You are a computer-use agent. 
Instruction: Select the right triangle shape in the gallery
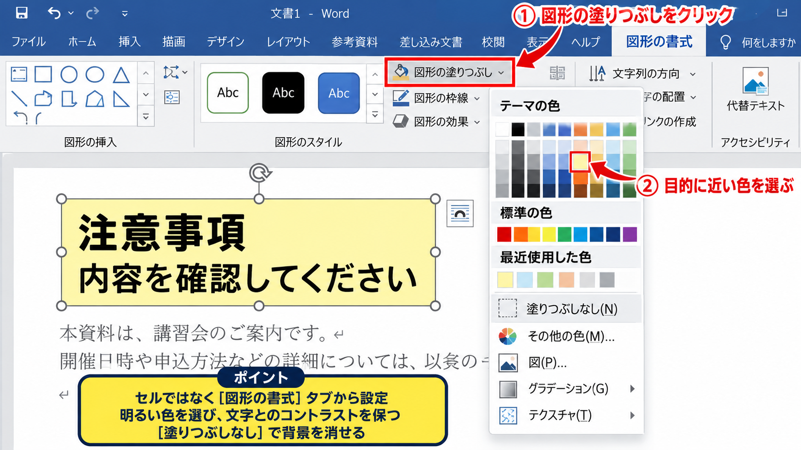(121, 99)
